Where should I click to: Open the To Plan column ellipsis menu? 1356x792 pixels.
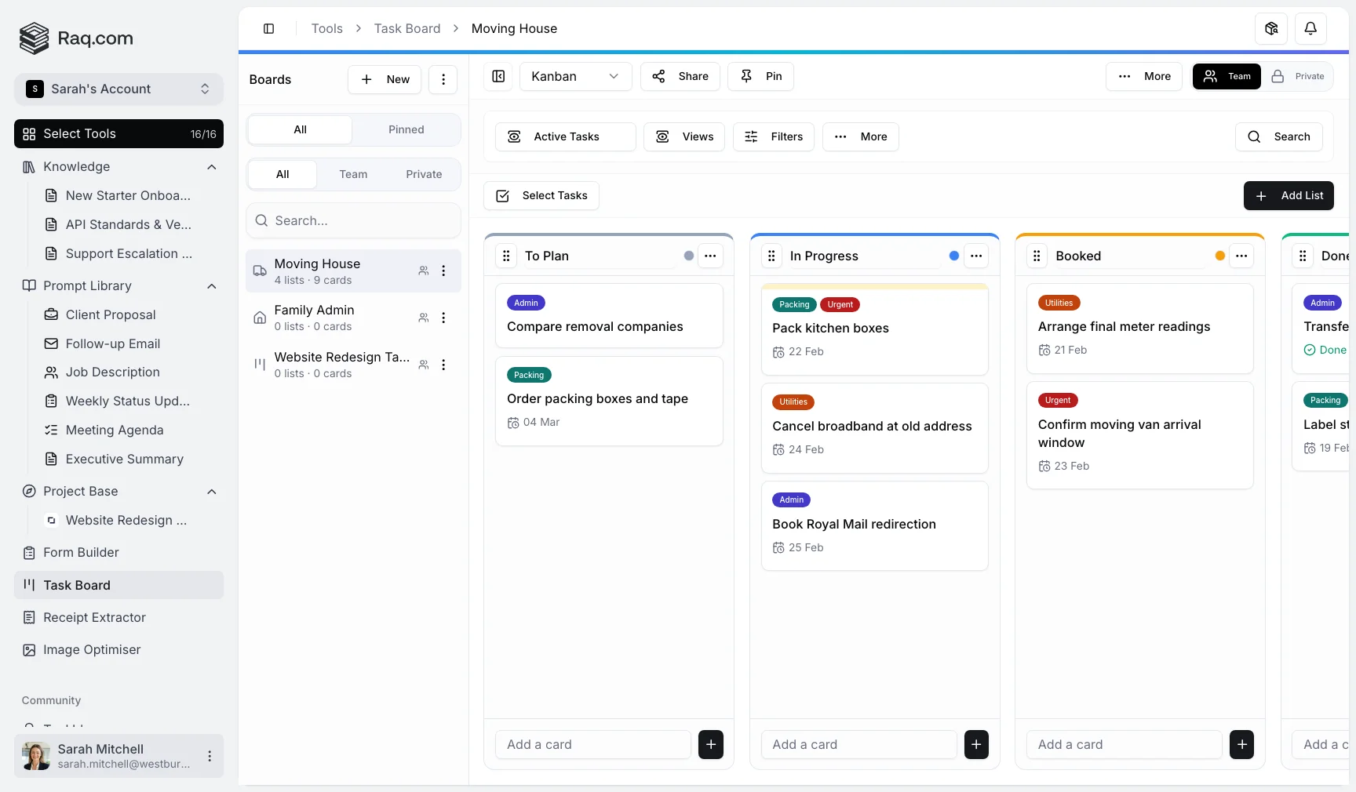click(x=711, y=256)
